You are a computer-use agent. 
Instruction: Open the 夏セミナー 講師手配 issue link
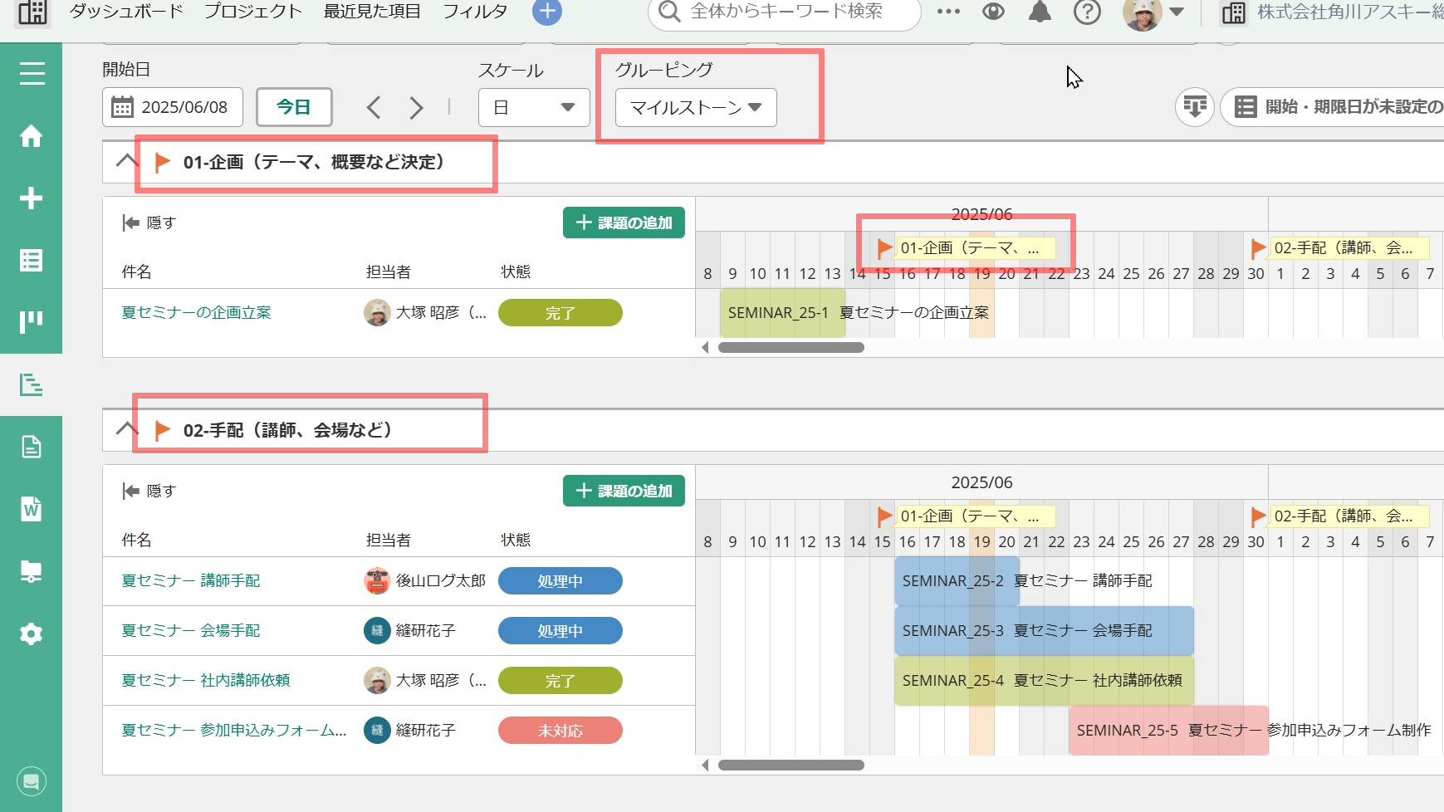click(191, 580)
